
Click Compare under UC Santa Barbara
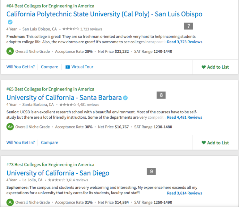(x=49, y=142)
